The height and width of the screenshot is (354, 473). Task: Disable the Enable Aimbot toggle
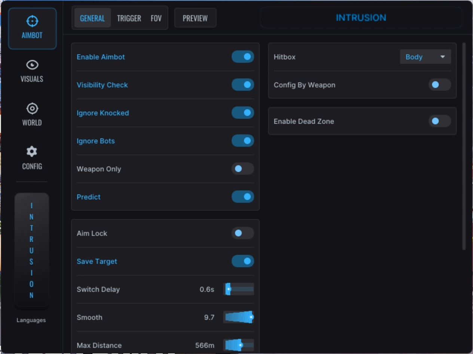[242, 57]
